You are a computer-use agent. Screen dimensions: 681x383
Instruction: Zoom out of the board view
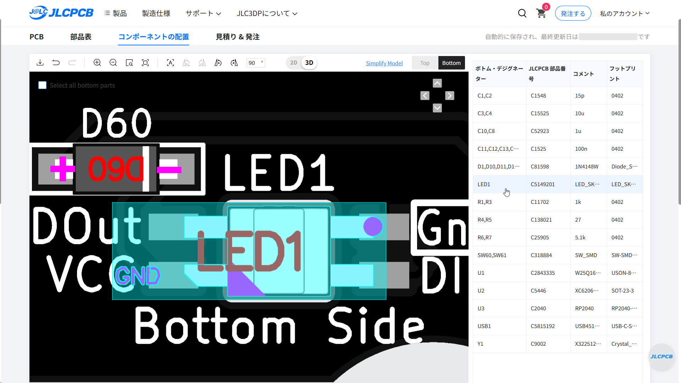[x=113, y=63]
